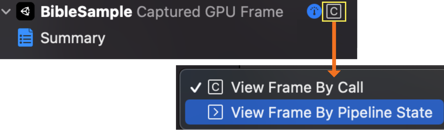Click the blue Summary document icon
This screenshot has width=444, height=130.
click(x=25, y=38)
